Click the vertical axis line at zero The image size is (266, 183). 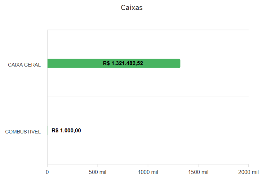tap(47, 108)
